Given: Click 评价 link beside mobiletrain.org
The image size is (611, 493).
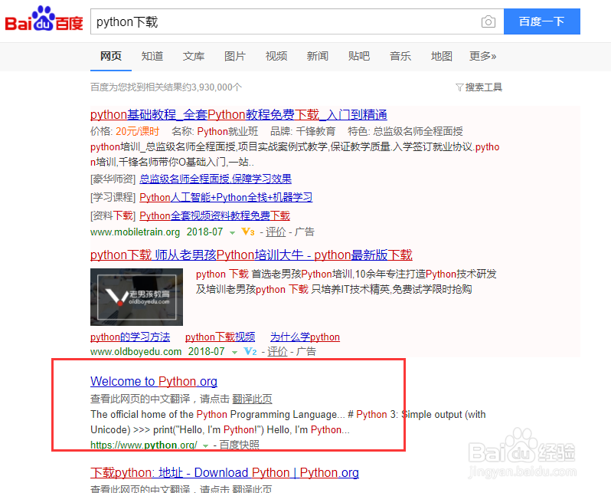Looking at the screenshot, I should click(x=276, y=232).
